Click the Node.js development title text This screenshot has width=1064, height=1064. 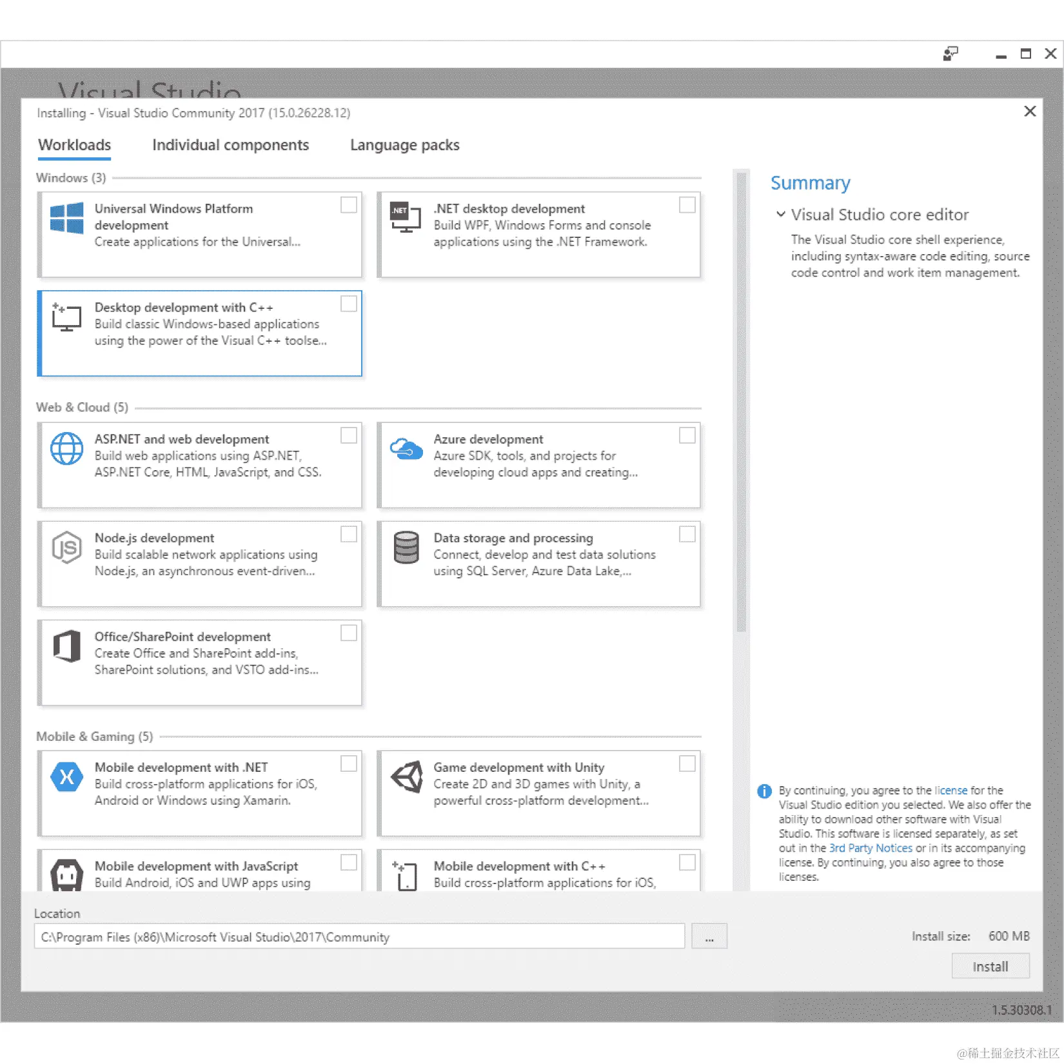coord(154,538)
